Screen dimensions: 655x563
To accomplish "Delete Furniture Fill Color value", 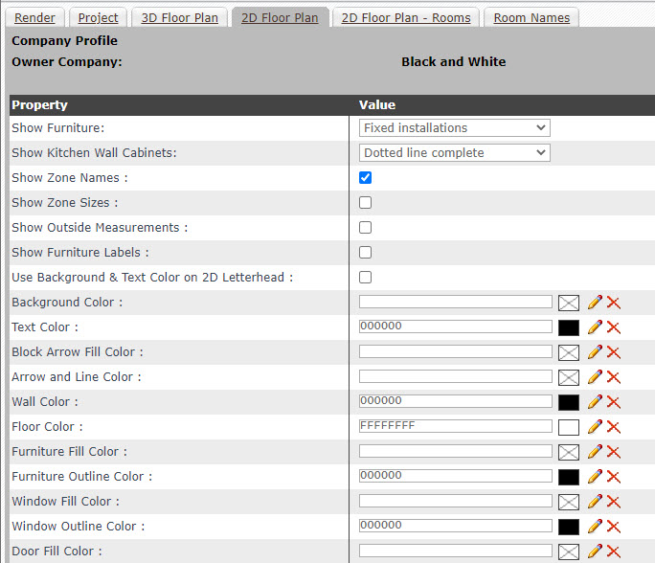I will [x=613, y=452].
